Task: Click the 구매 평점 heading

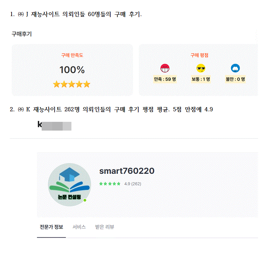Action: point(200,55)
